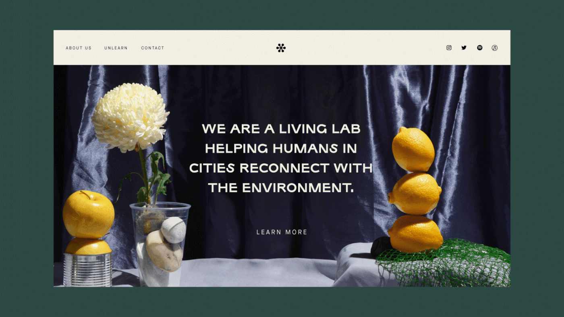This screenshot has height=317, width=564.
Task: Select the Contact nav link
Action: coord(153,48)
